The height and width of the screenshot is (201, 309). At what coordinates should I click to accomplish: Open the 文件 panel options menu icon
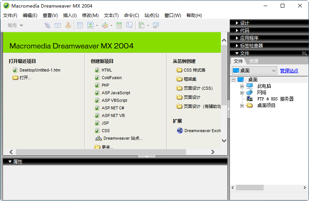304,53
